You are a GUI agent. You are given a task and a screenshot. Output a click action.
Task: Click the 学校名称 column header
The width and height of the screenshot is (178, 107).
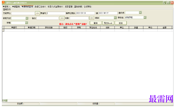(x=49, y=27)
